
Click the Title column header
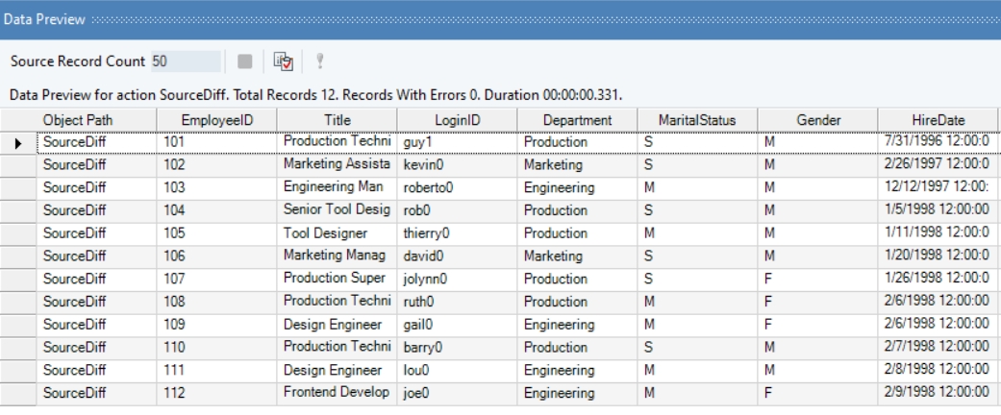337,120
